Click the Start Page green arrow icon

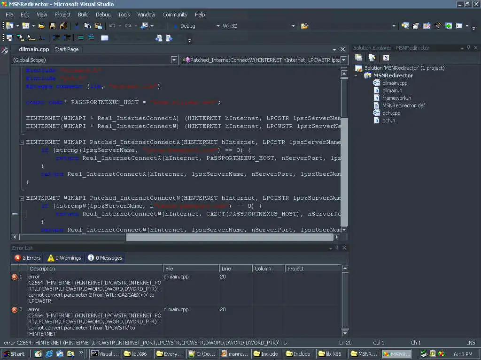pos(449,26)
